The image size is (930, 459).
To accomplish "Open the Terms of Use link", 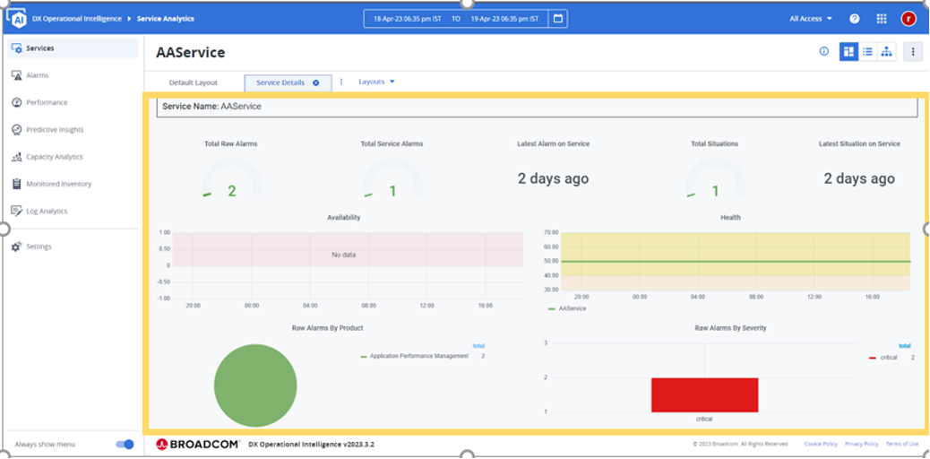I will 901,444.
